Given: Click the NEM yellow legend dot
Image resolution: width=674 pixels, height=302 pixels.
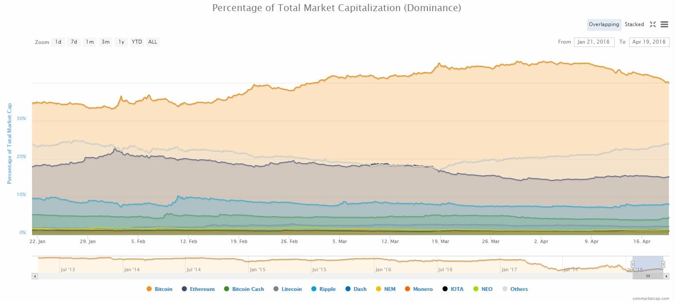Looking at the screenshot, I should click(378, 289).
